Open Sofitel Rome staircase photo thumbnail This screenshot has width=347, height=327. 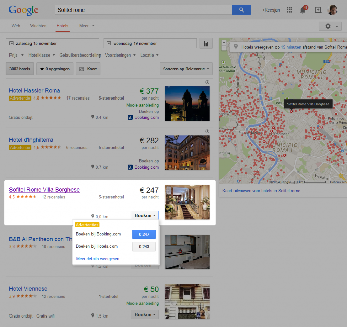187,202
